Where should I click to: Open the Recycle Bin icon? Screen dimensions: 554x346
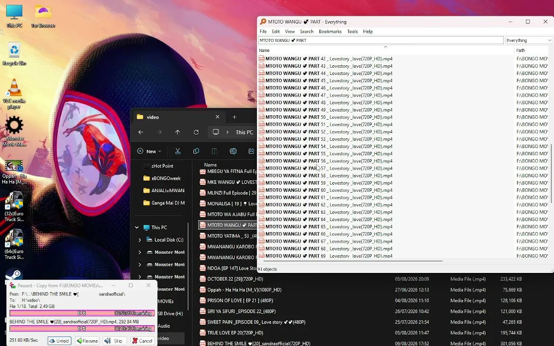point(14,54)
